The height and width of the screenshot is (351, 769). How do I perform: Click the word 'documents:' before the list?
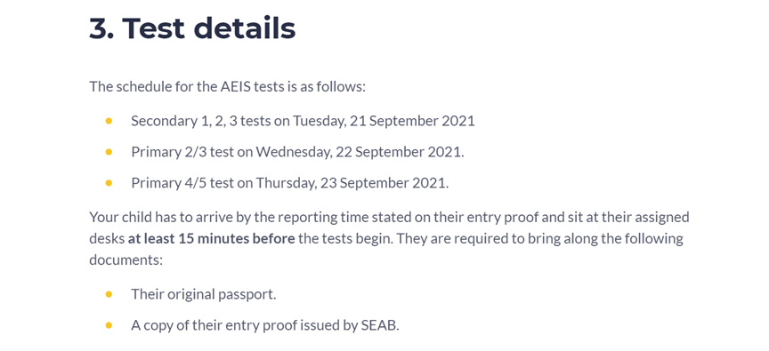pyautogui.click(x=125, y=260)
